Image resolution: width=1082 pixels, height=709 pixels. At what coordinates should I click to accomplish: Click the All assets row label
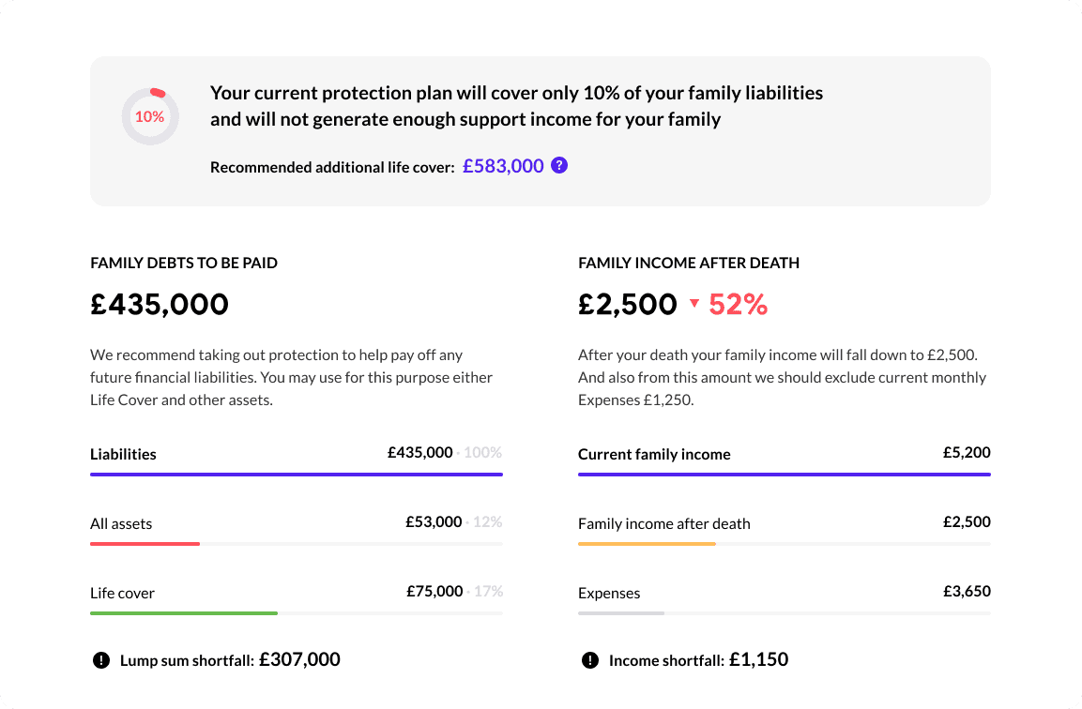click(121, 523)
